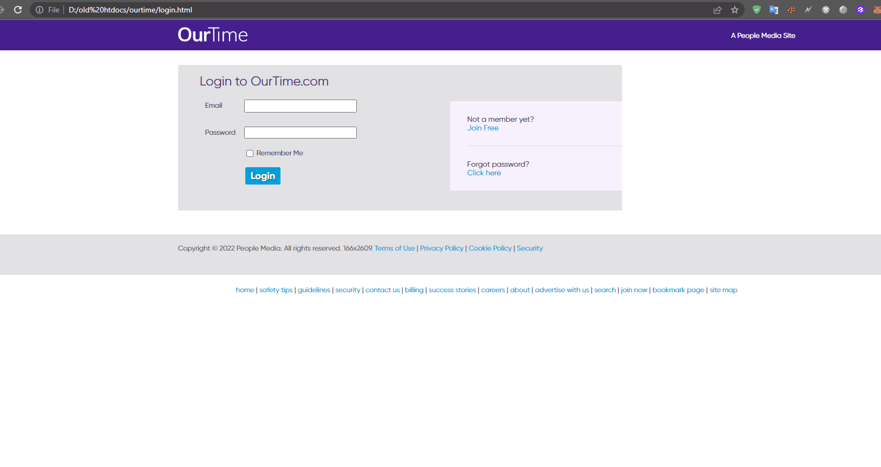The width and height of the screenshot is (881, 467).
Task: Open the success stories link
Action: pos(453,290)
